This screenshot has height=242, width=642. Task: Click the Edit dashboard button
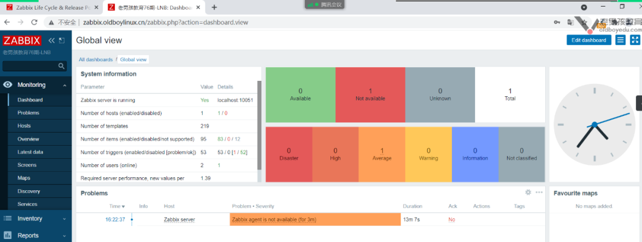pos(588,40)
